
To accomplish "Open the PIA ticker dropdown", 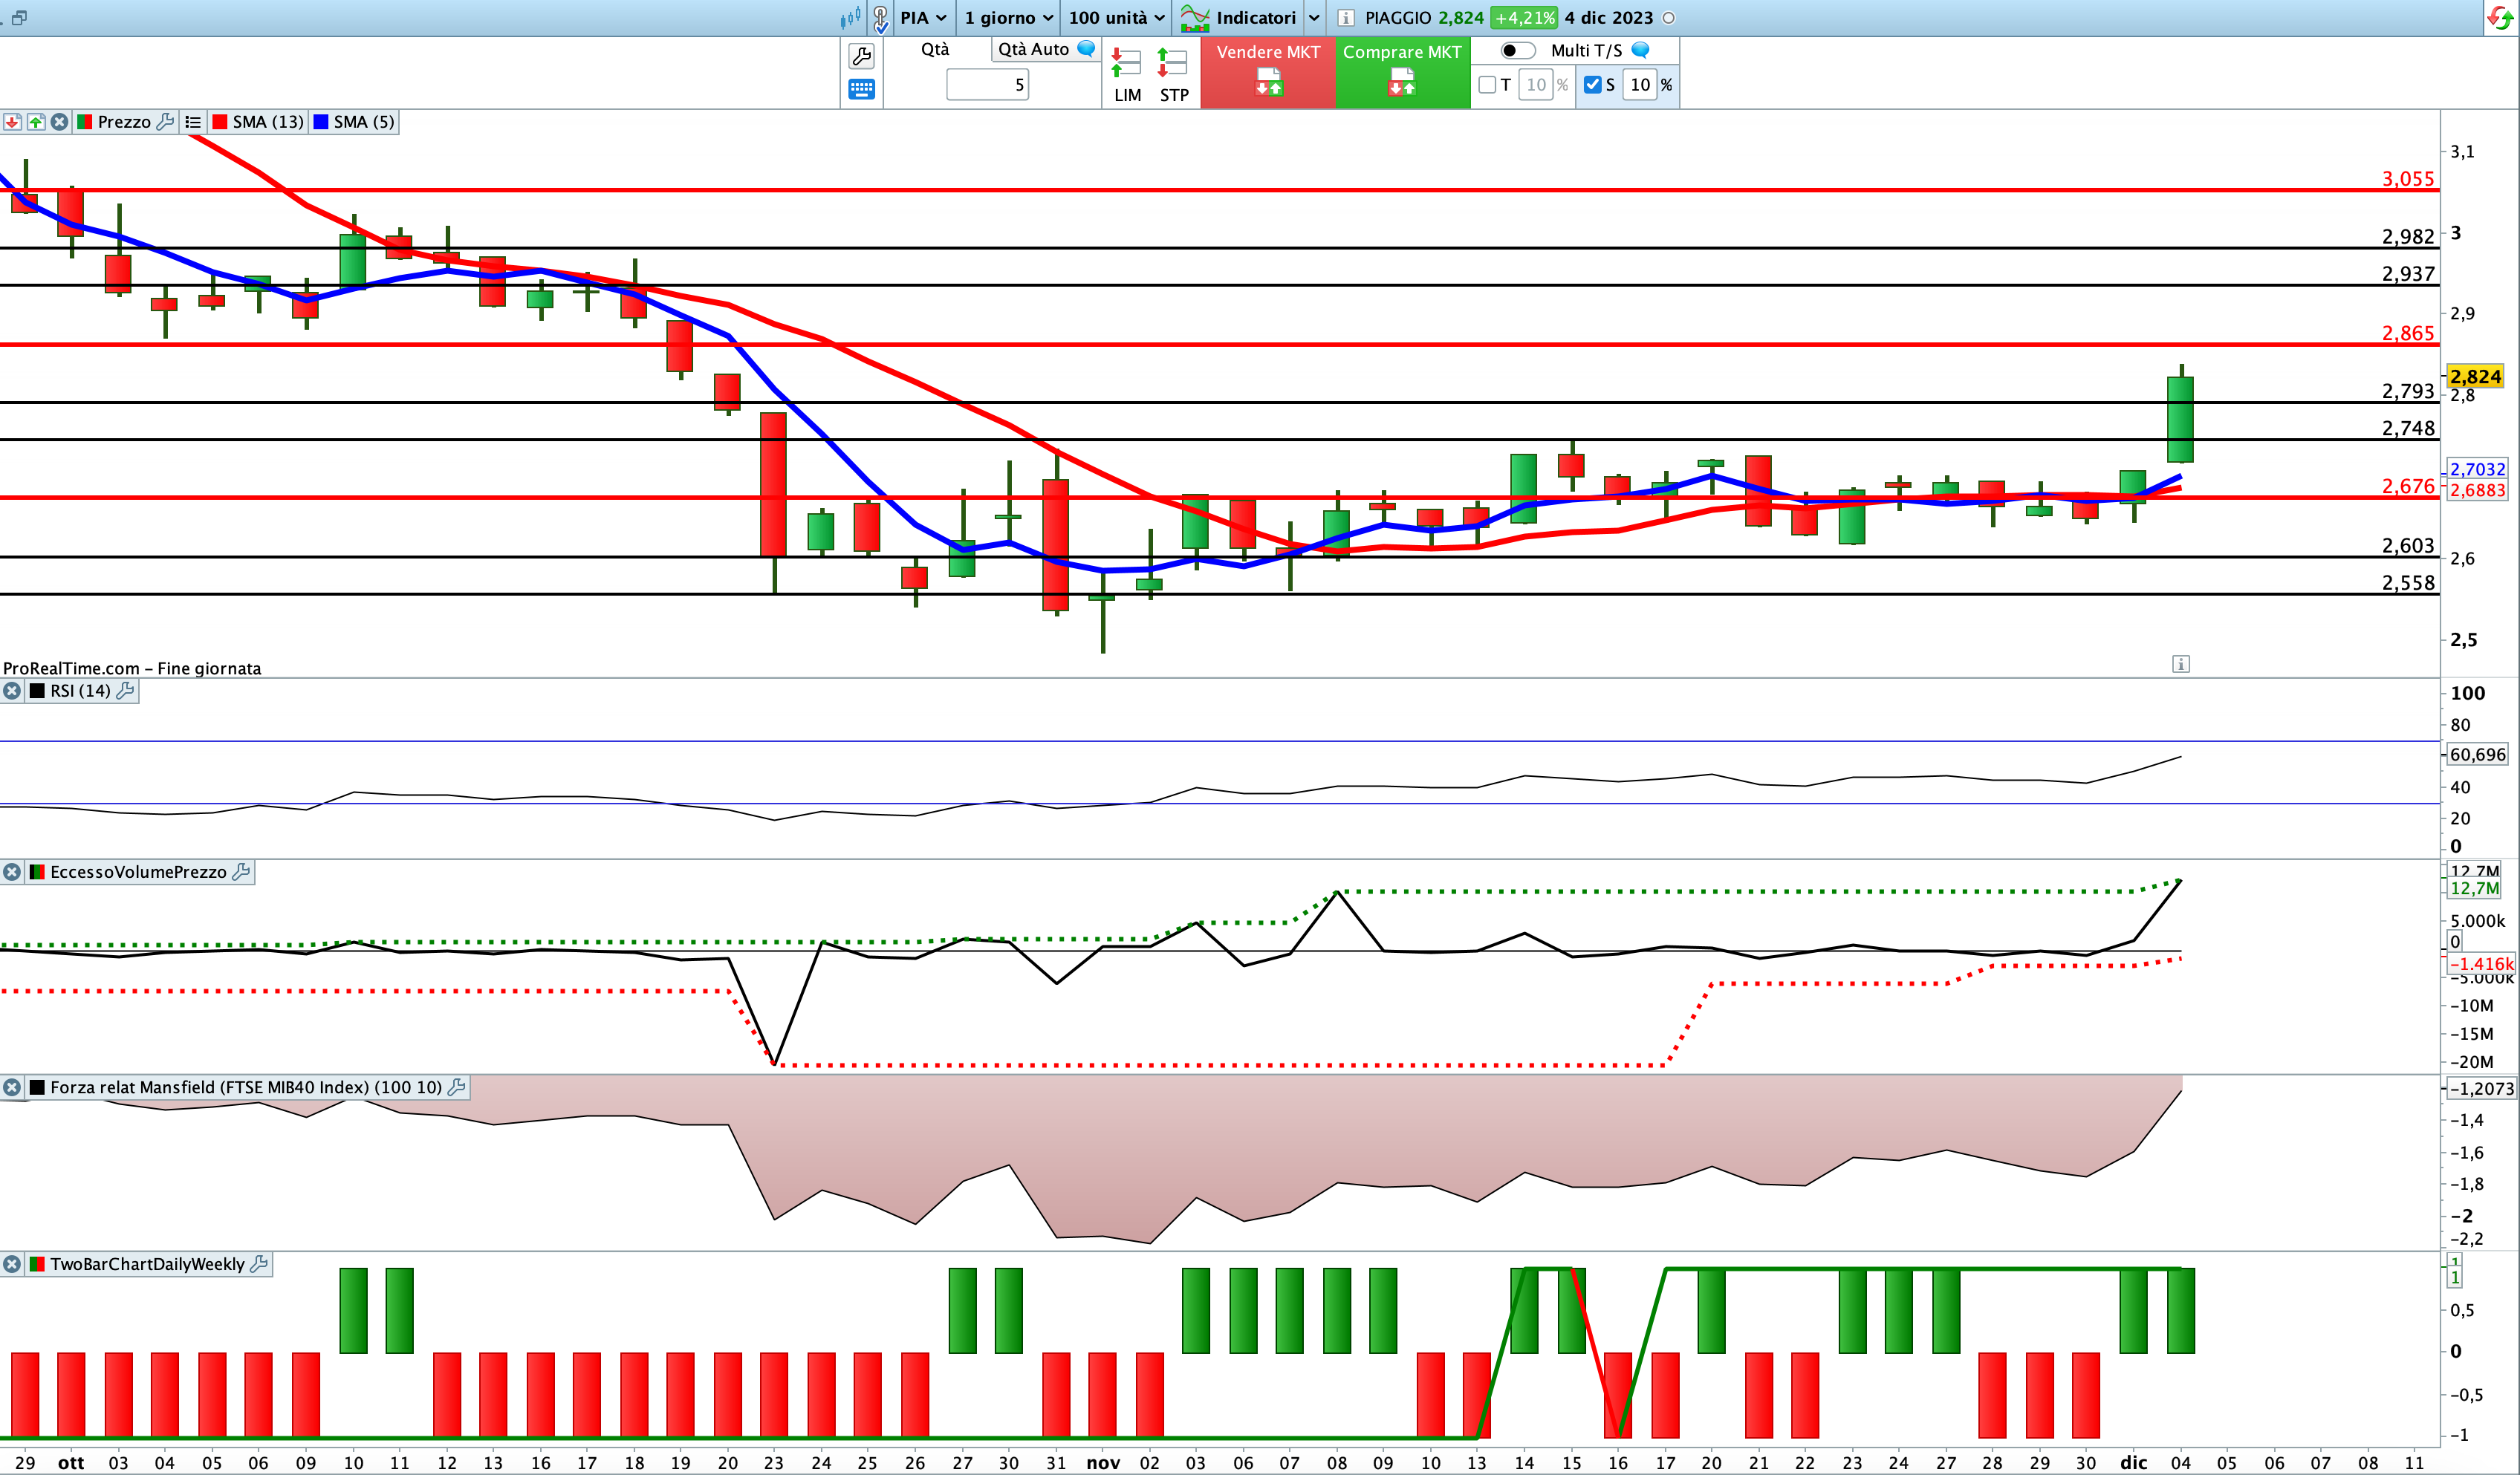I will pos(923,18).
